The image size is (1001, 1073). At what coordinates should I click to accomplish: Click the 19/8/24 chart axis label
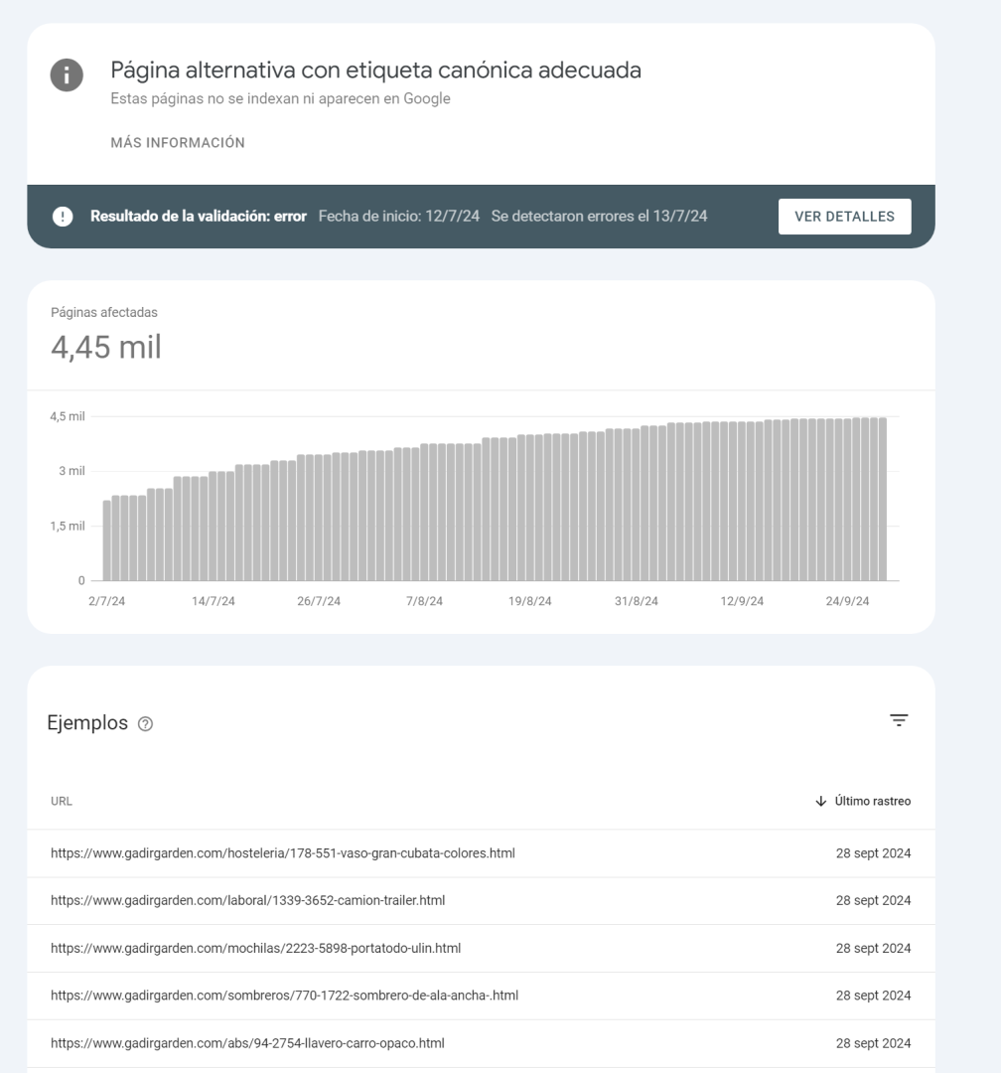pos(529,601)
